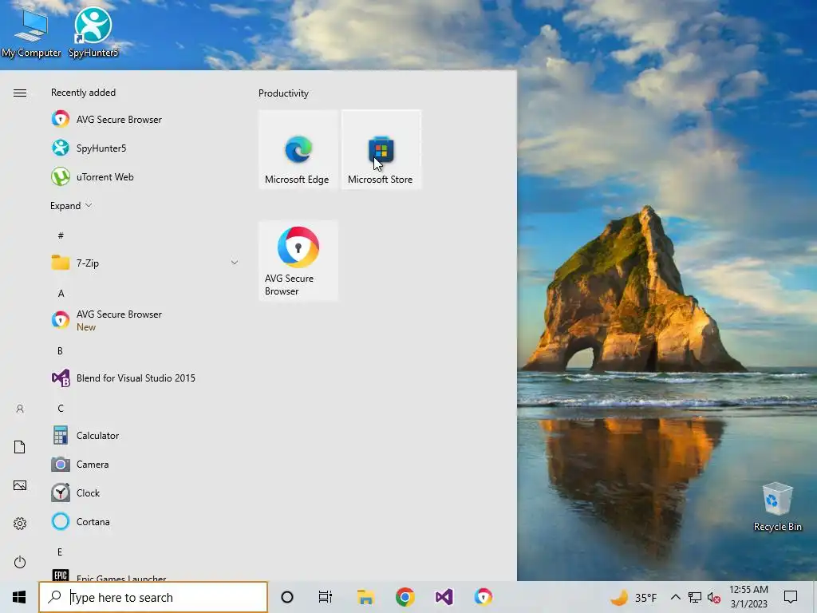Open the hamburger menu in Start
The width and height of the screenshot is (817, 613).
(20, 93)
